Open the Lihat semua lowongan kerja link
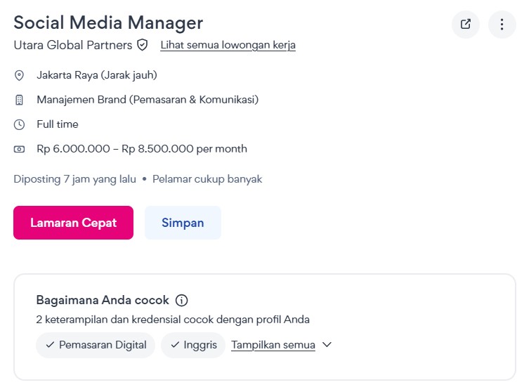 pos(228,45)
